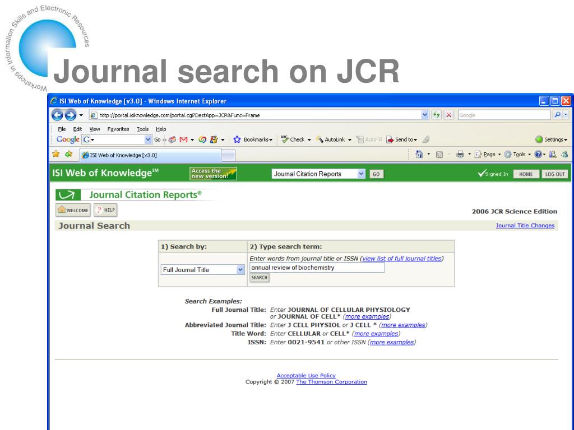Image resolution: width=574 pixels, height=430 pixels.
Task: Open the view list of full journal titles link
Action: point(401,259)
